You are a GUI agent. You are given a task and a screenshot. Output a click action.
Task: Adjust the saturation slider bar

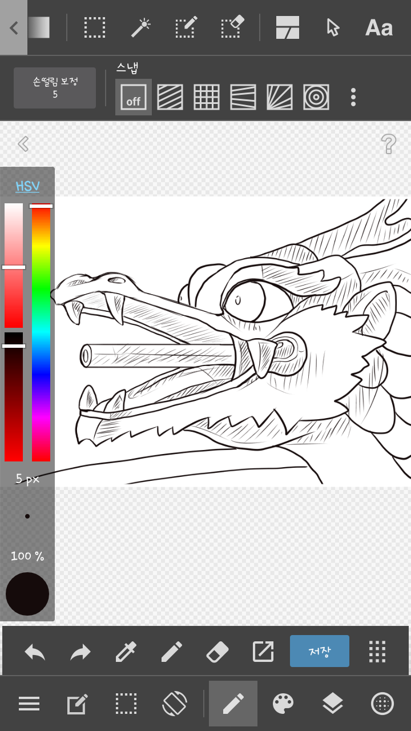coord(14,266)
